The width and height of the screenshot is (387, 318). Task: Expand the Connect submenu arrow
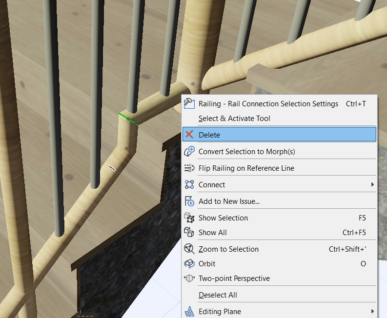(372, 184)
